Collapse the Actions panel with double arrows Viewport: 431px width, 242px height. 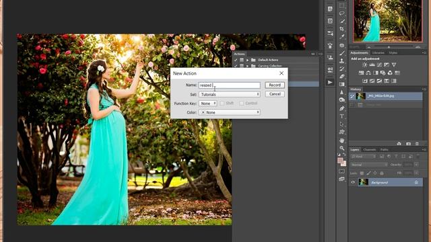click(312, 54)
